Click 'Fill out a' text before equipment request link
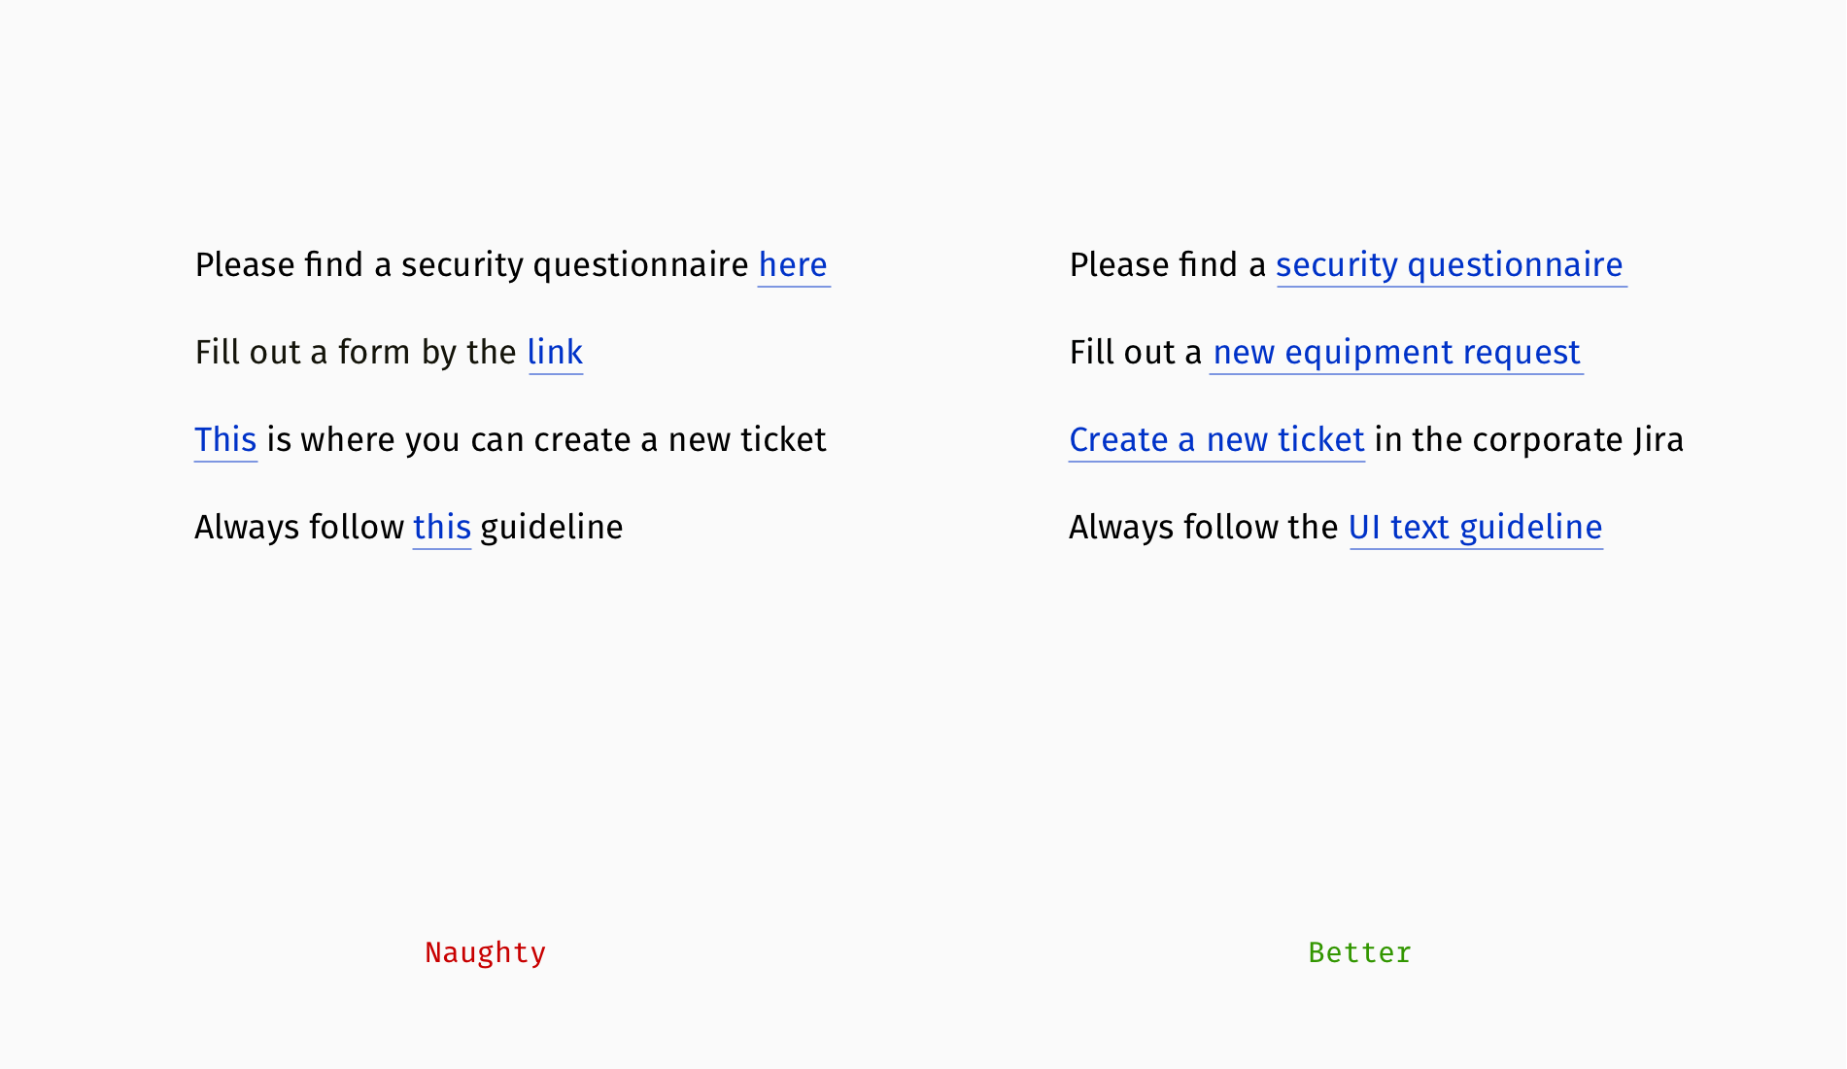Screen dimensions: 1847x1069 pos(1136,353)
